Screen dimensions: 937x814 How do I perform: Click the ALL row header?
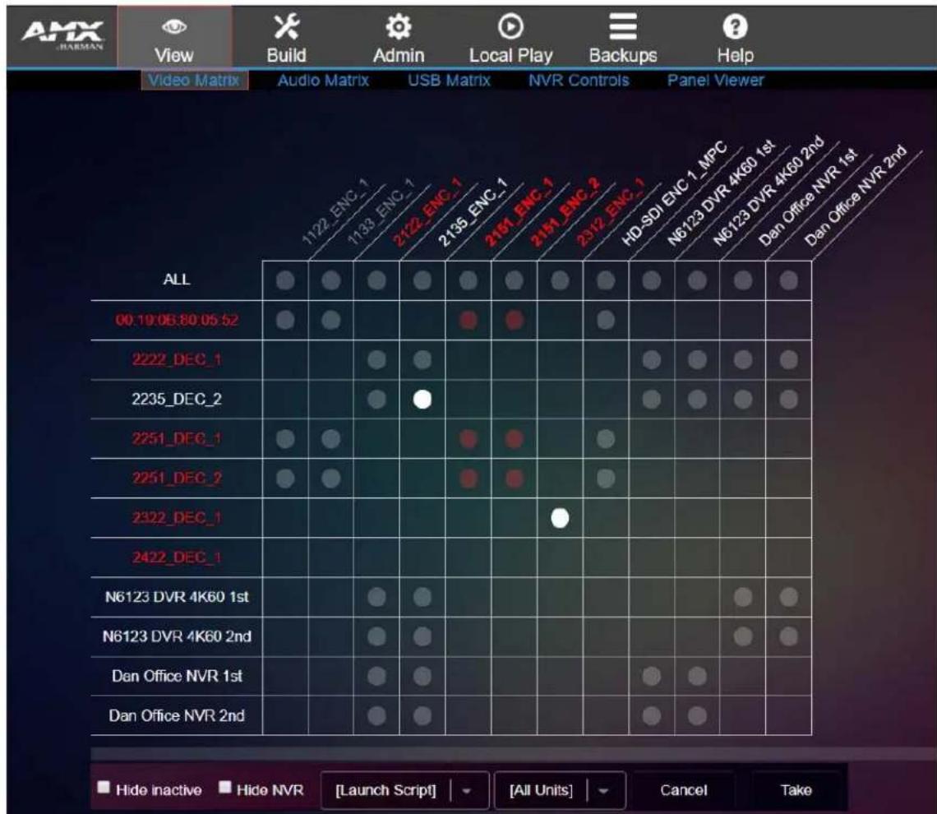click(x=177, y=279)
